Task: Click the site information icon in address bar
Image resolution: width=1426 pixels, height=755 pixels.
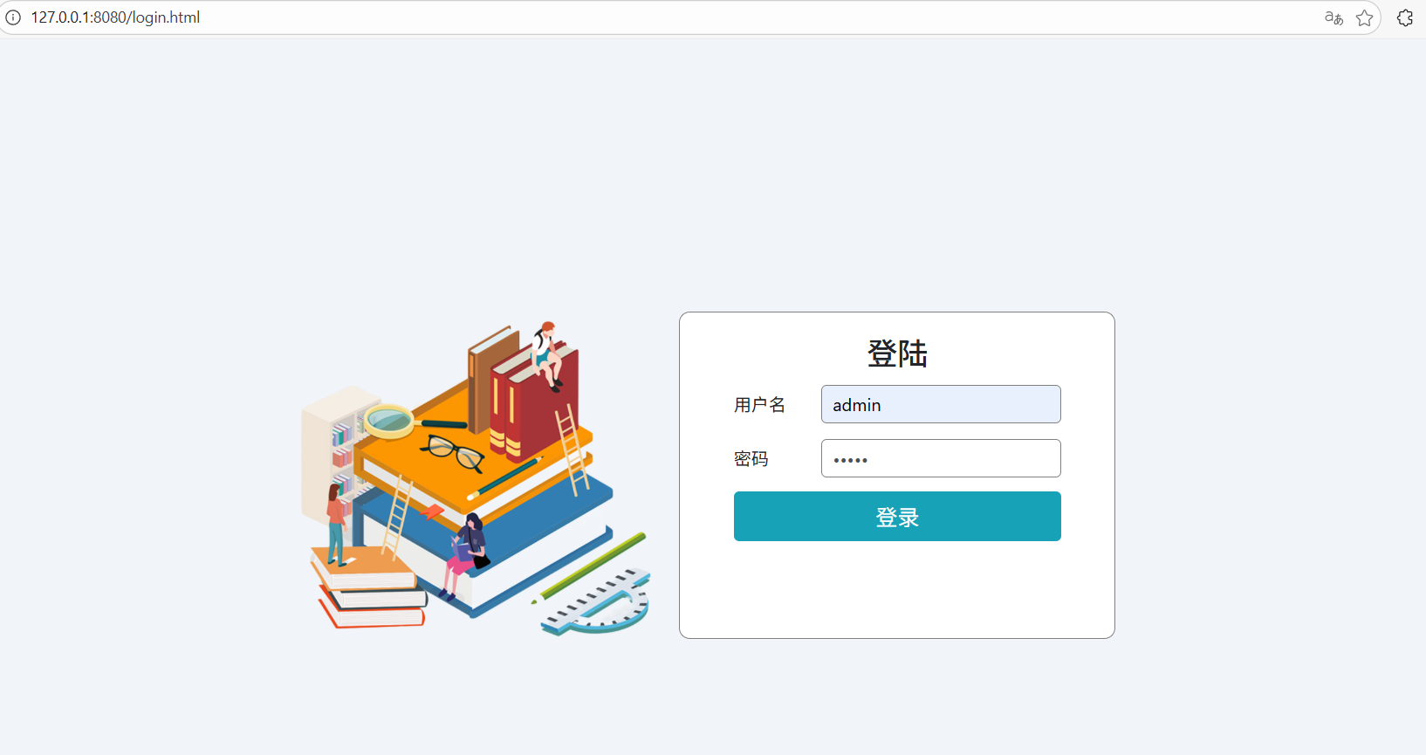Action: 13,17
